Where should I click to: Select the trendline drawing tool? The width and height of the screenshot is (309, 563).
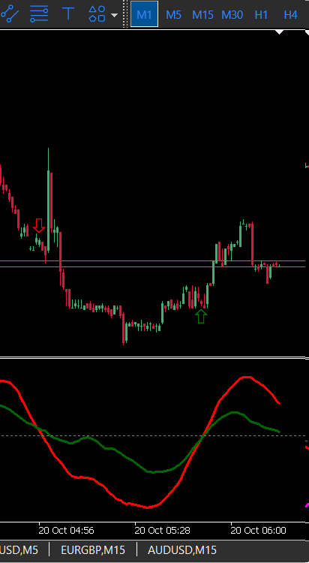[9, 14]
